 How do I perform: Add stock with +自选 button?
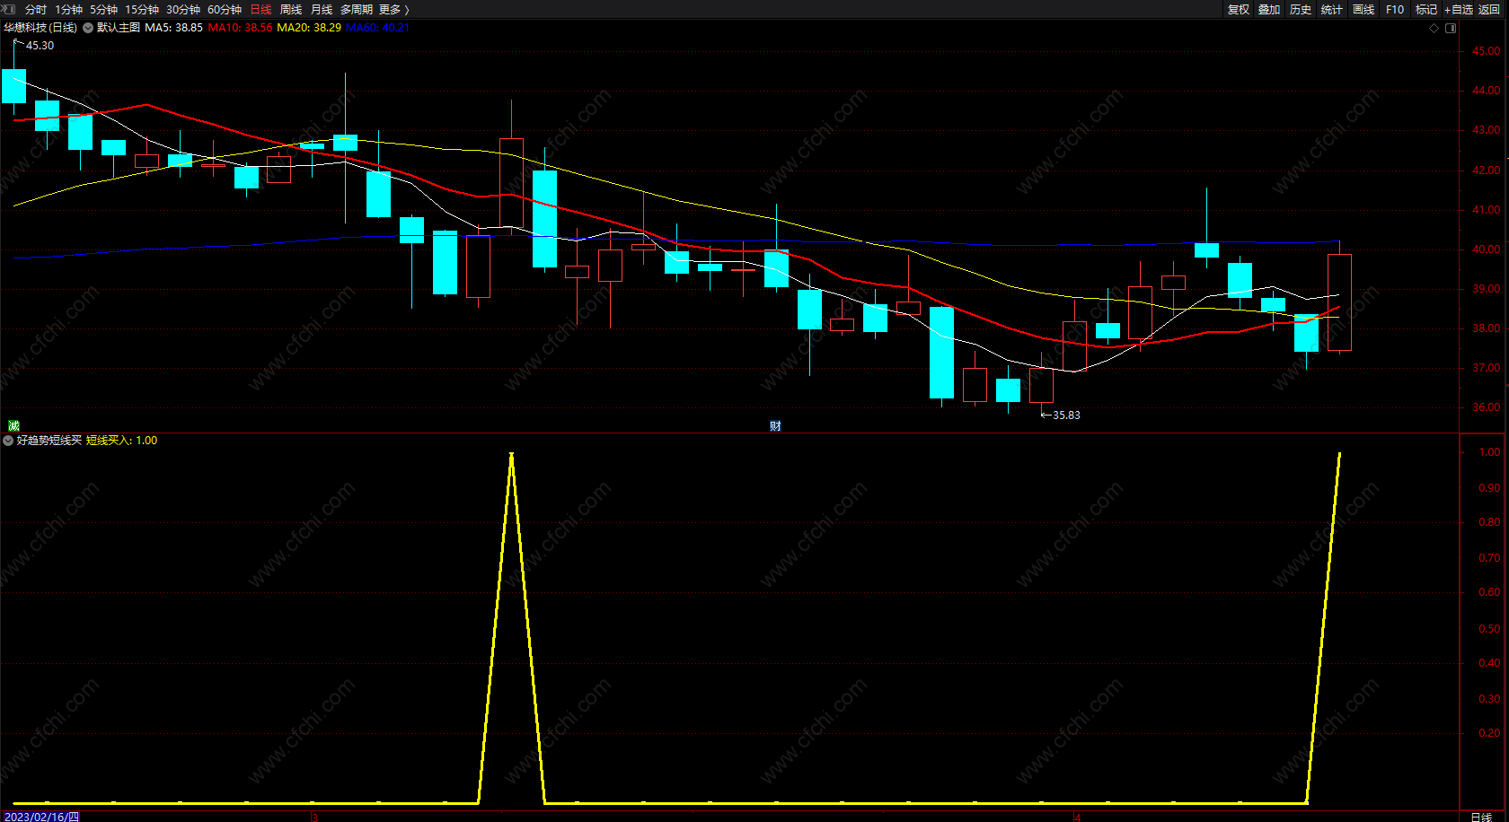coord(1459,9)
